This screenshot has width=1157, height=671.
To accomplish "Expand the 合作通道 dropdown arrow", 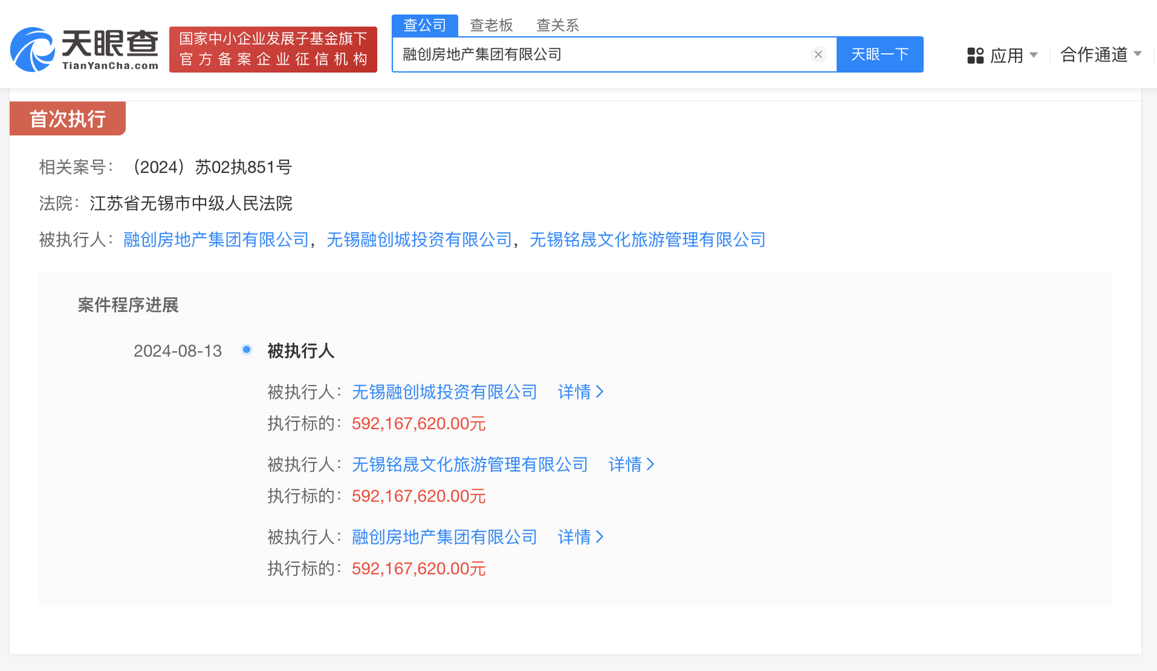I will click(1137, 54).
